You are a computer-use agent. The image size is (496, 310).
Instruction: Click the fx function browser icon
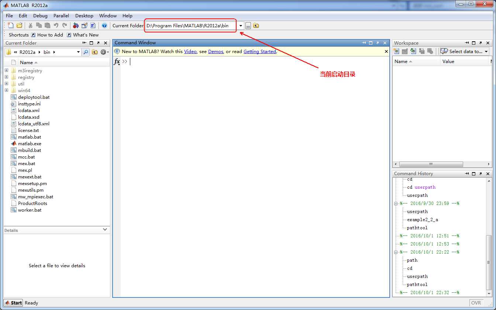click(117, 62)
